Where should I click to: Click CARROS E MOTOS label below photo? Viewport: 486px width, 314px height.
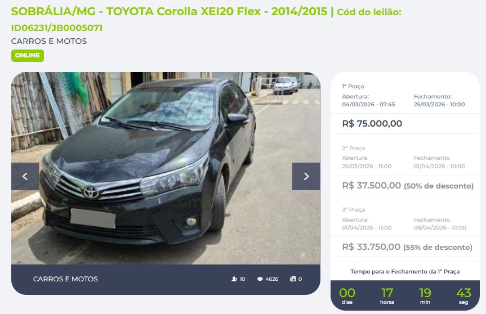pyautogui.click(x=65, y=279)
